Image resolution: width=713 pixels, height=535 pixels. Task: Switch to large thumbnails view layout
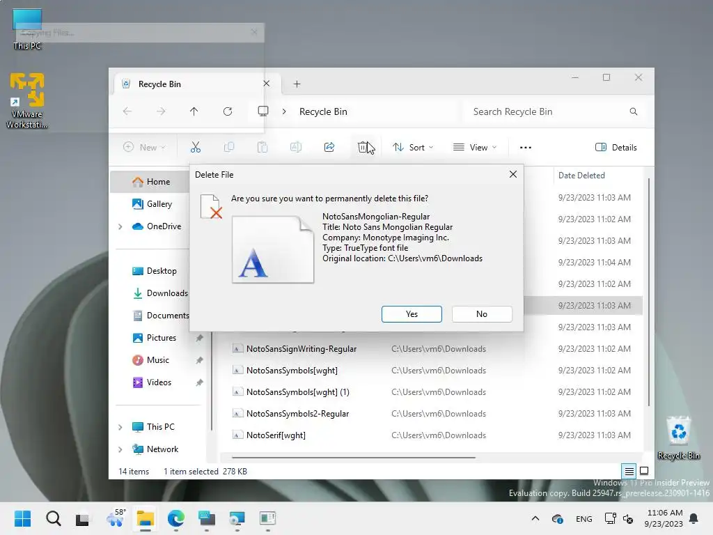(644, 472)
